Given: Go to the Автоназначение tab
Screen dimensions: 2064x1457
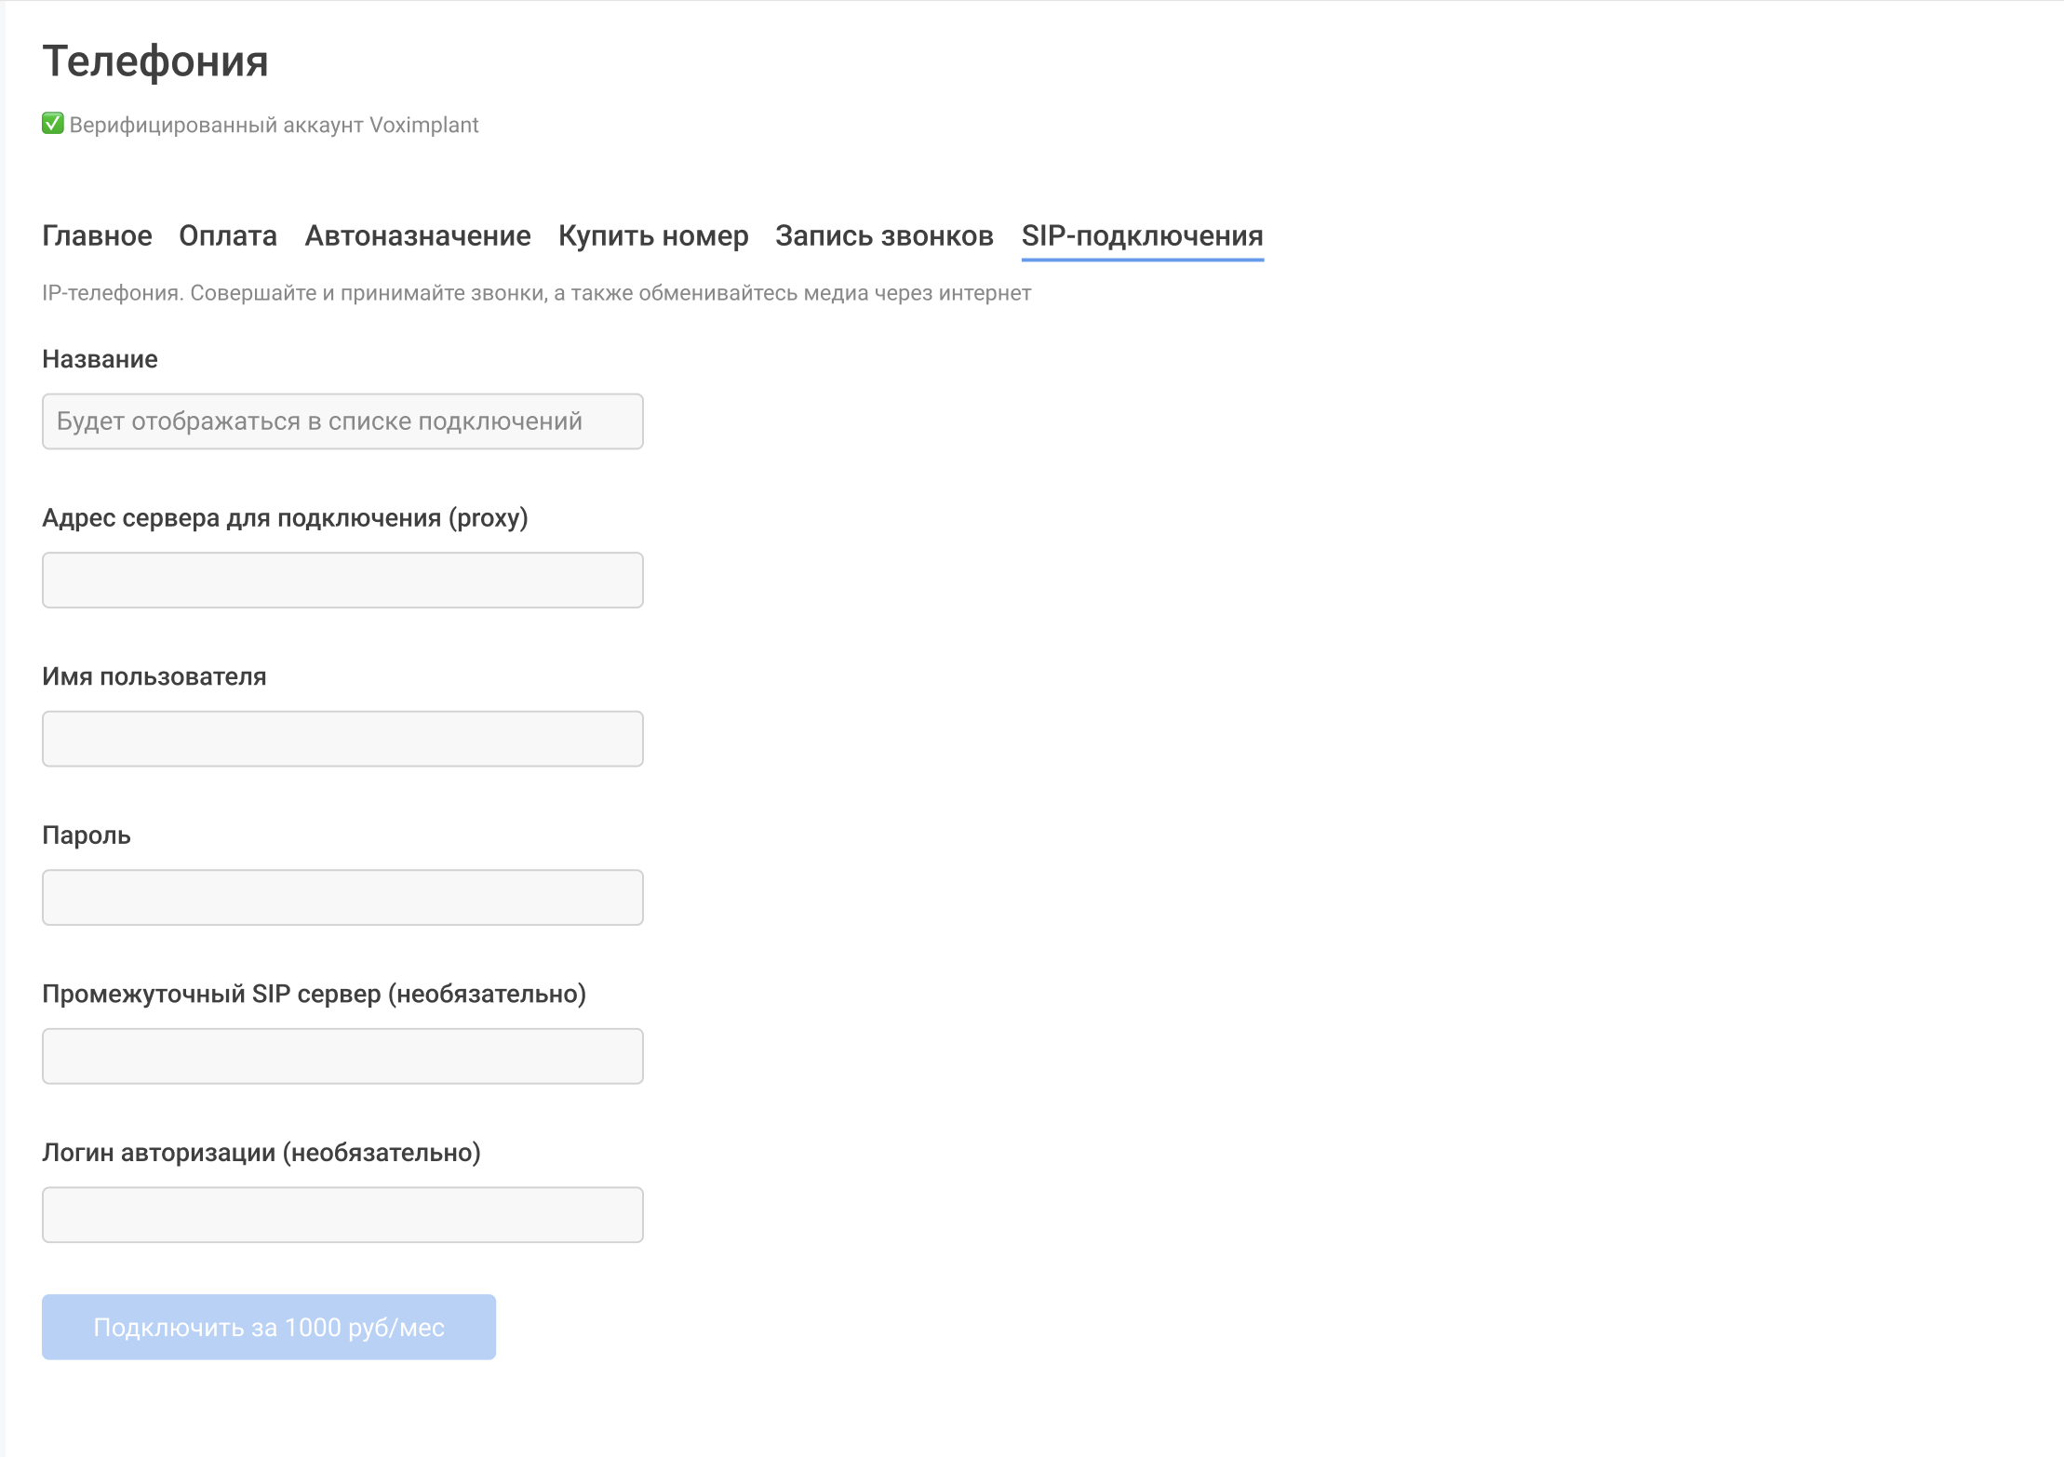Looking at the screenshot, I should click(x=418, y=236).
